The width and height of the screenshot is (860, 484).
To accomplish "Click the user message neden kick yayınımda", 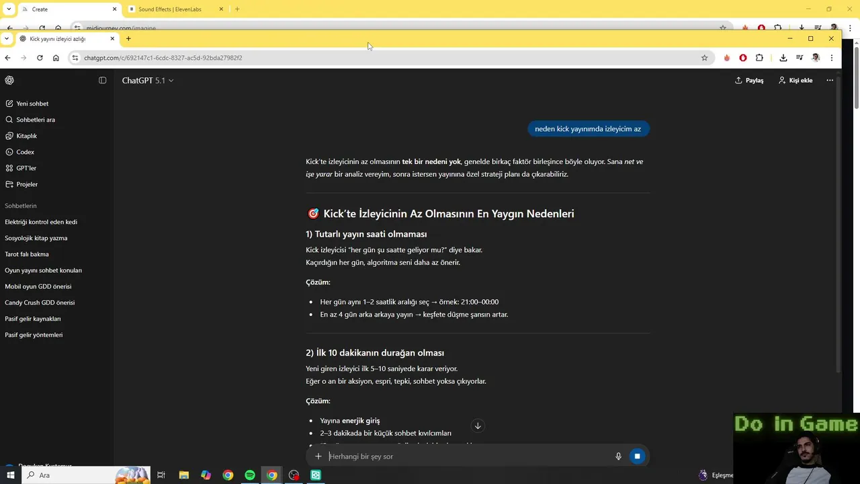I will [588, 129].
